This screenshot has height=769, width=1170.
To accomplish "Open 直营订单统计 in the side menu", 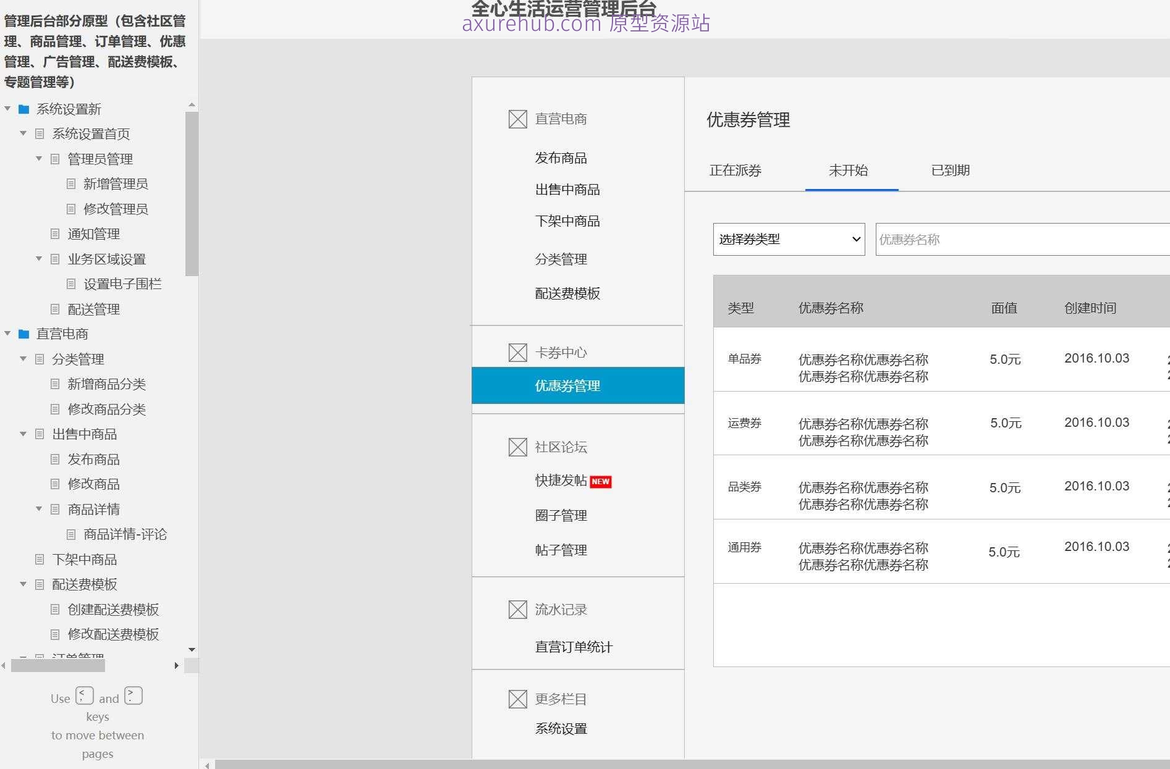I will (x=574, y=647).
